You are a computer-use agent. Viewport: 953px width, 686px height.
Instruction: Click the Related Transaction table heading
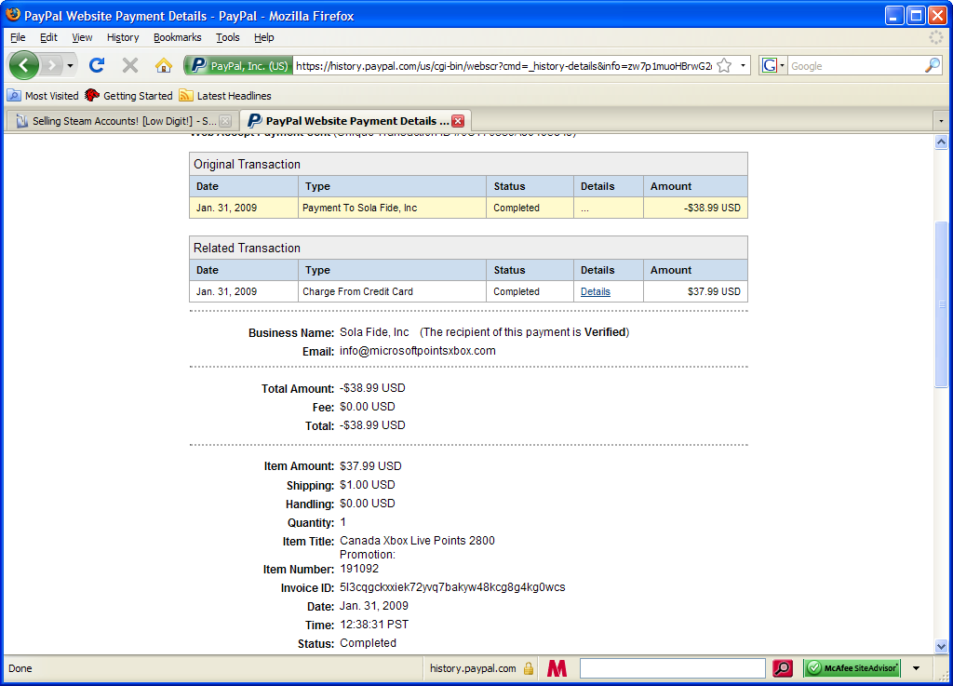pyautogui.click(x=247, y=248)
